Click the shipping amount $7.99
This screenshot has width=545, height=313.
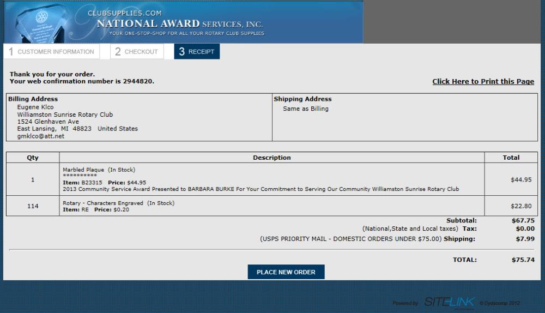[525, 239]
